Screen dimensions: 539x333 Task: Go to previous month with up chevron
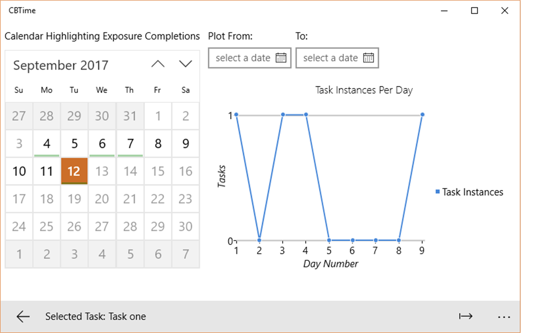[x=158, y=64]
